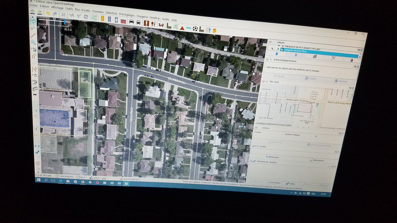This screenshot has width=397, height=223.
Task: Click the download data toolbar icon
Action: pos(32,11)
